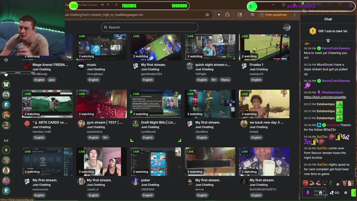Viewport: 357px width, 201px height.
Task: Bookmark this page with the star icon
Action: (207, 15)
